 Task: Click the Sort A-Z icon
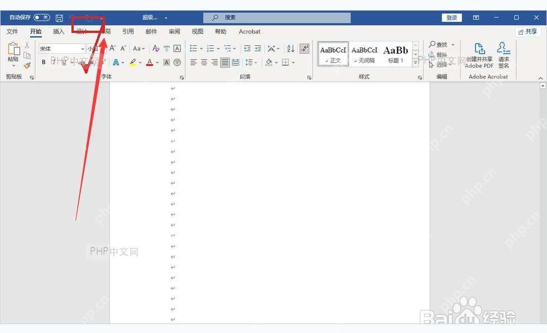tap(290, 48)
